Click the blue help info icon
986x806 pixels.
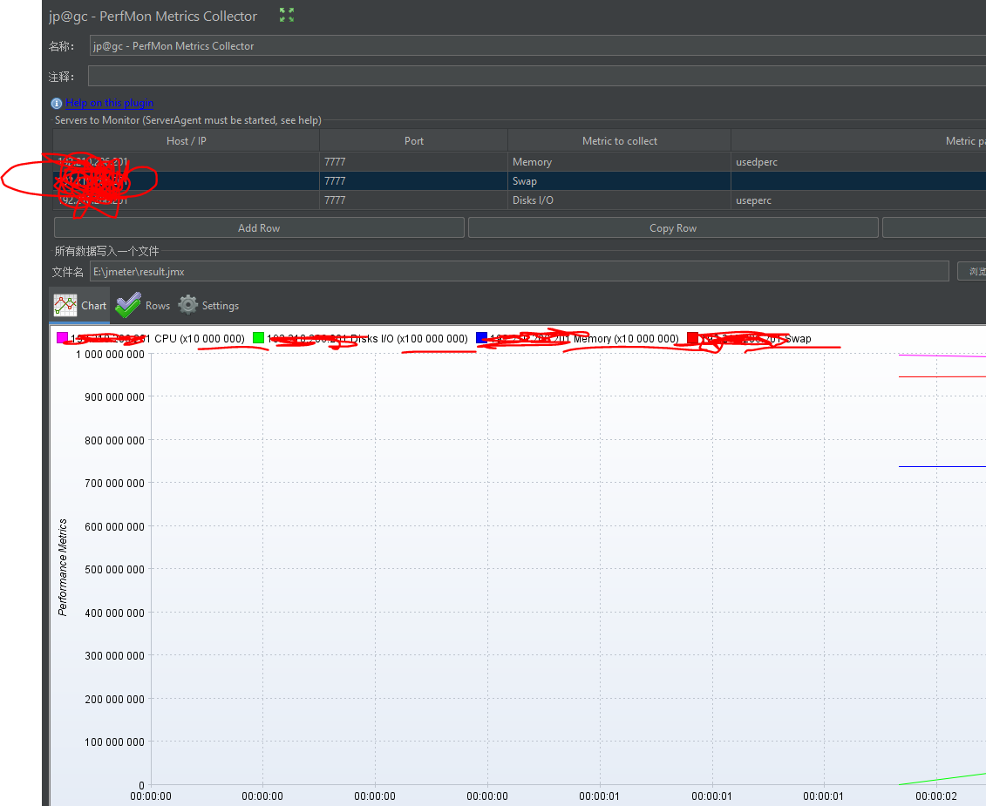57,103
